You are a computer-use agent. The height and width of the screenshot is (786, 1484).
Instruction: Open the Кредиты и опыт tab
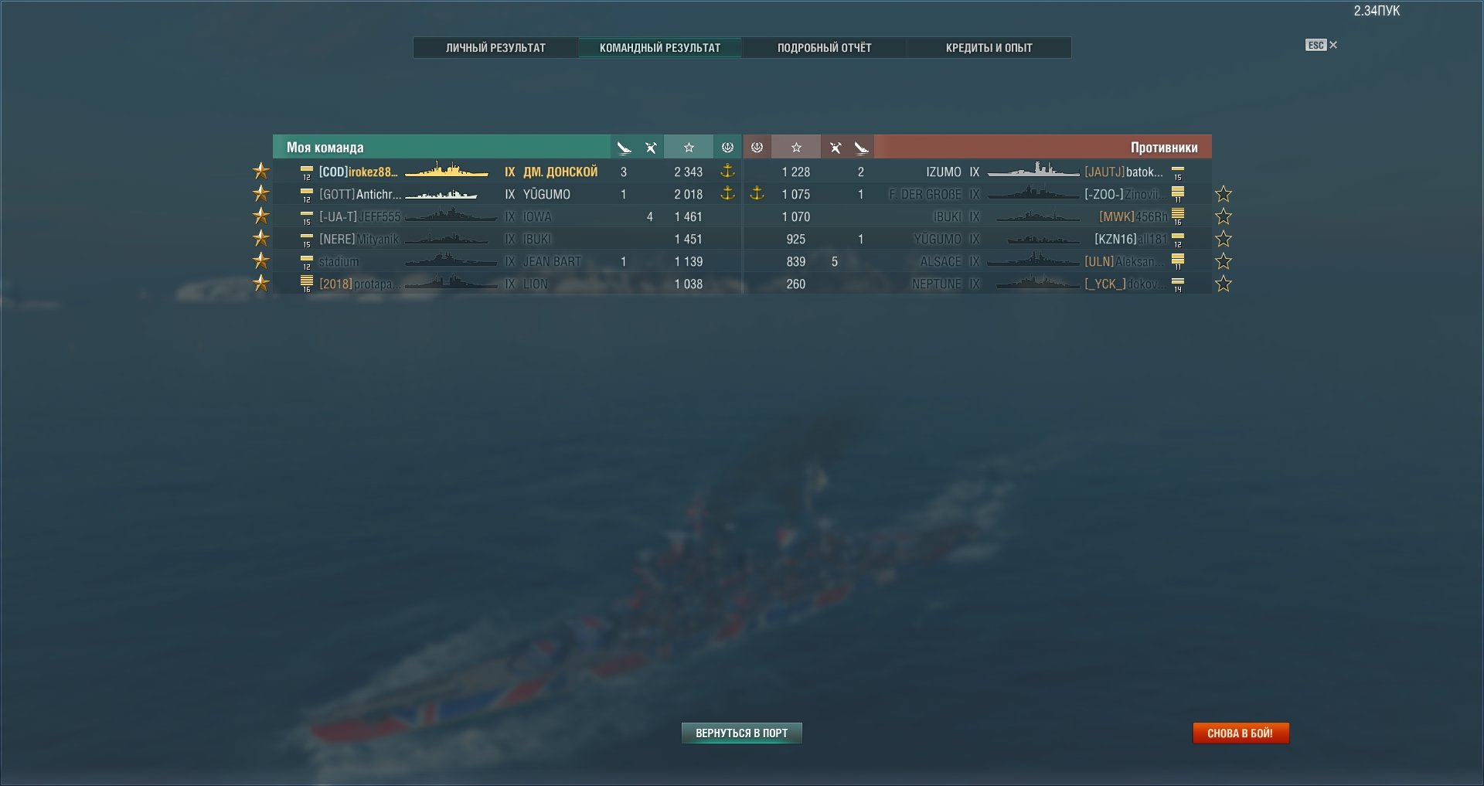[989, 48]
